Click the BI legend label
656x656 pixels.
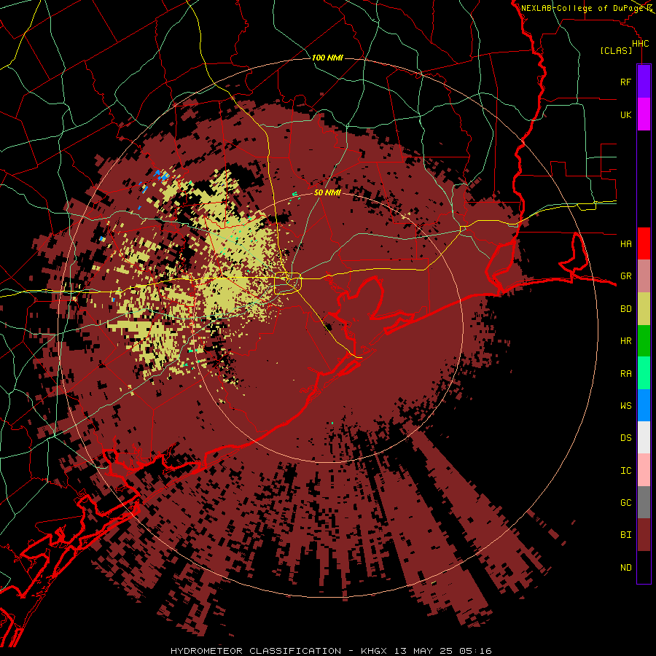point(625,535)
